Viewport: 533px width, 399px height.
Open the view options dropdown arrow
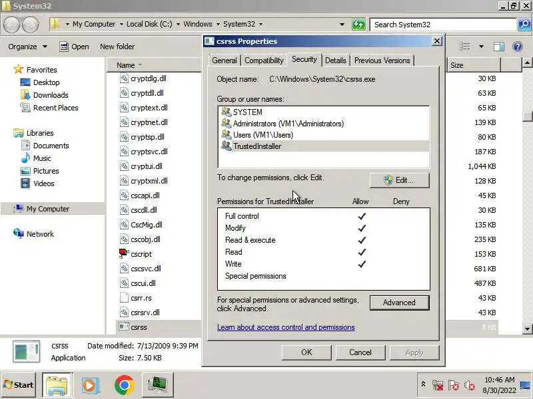point(481,46)
